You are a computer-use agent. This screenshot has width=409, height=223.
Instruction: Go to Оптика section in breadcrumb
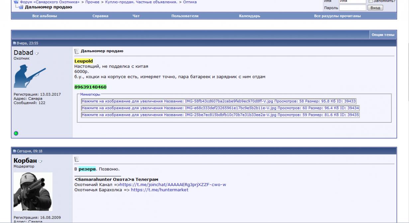pyautogui.click(x=190, y=2)
